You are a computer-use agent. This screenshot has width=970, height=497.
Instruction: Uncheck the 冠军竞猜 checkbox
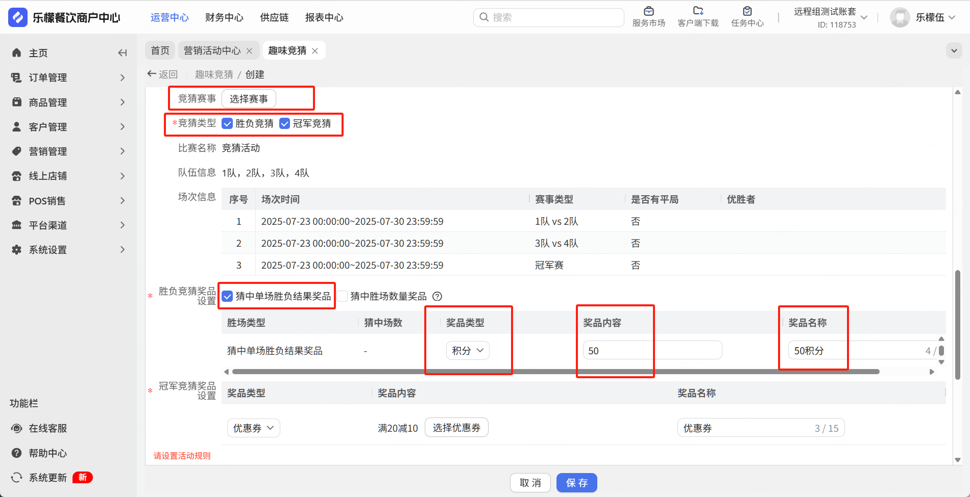[x=285, y=123]
